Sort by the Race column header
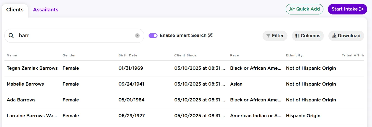Viewport: 372px width, 127px height. (x=235, y=55)
